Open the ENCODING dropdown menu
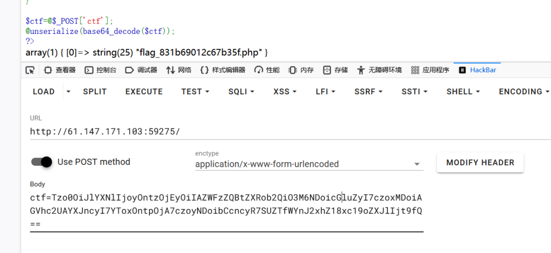This screenshot has height=253, width=551. tap(524, 92)
